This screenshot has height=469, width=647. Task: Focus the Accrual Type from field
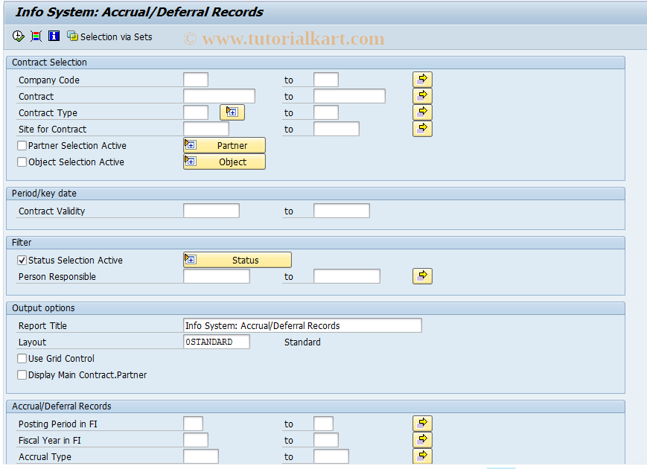tap(201, 456)
